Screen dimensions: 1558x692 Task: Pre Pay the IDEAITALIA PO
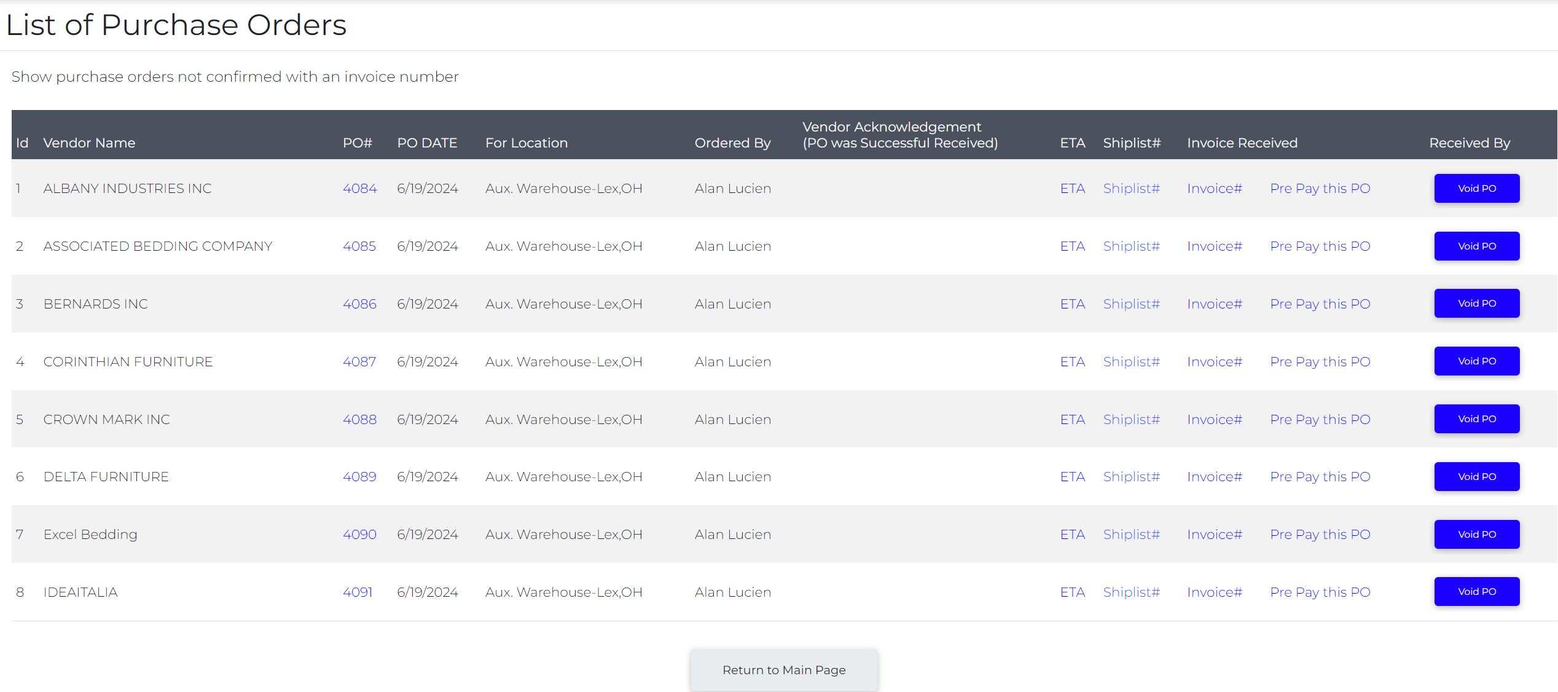pyautogui.click(x=1320, y=592)
